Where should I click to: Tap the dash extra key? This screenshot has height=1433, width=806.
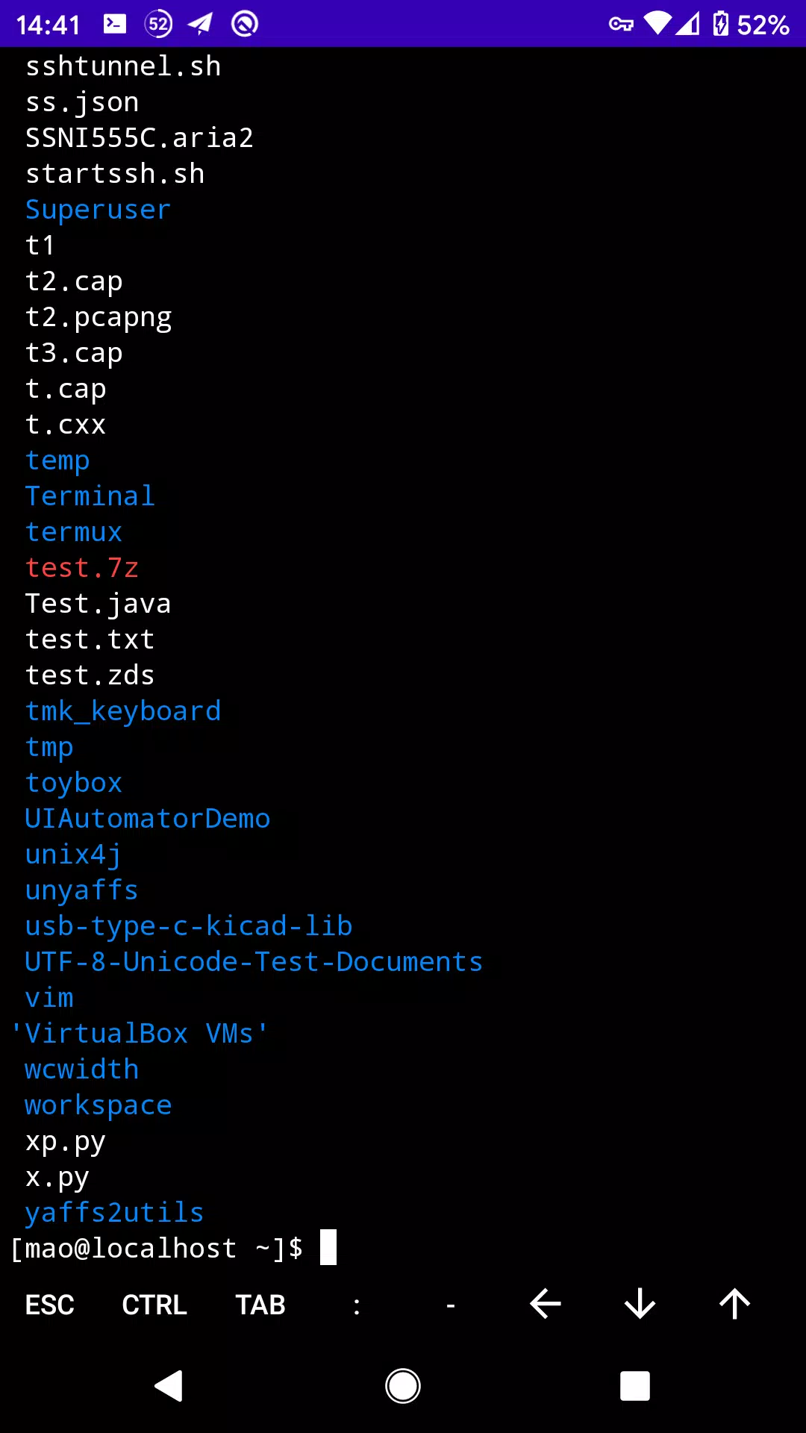pyautogui.click(x=451, y=1305)
